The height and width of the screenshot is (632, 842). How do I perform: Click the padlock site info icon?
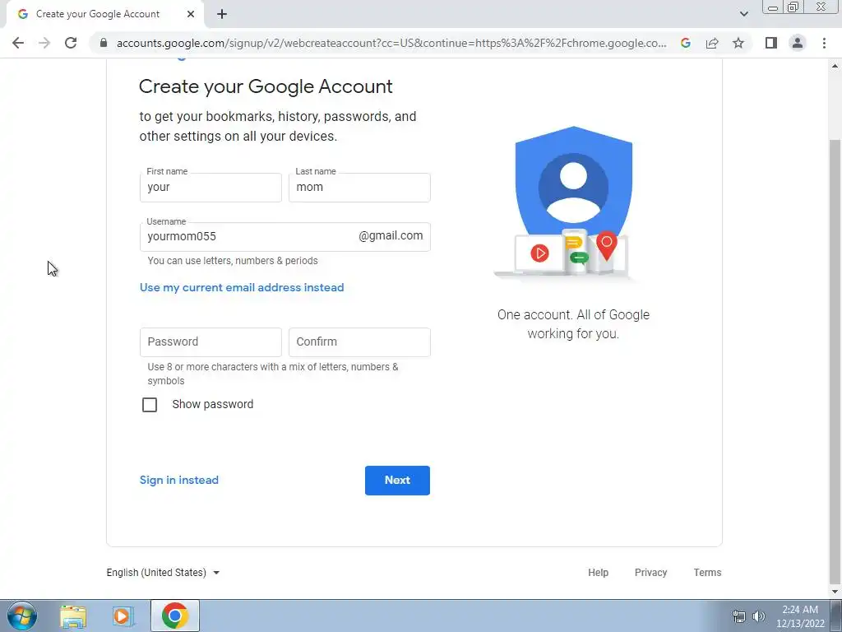pos(104,43)
